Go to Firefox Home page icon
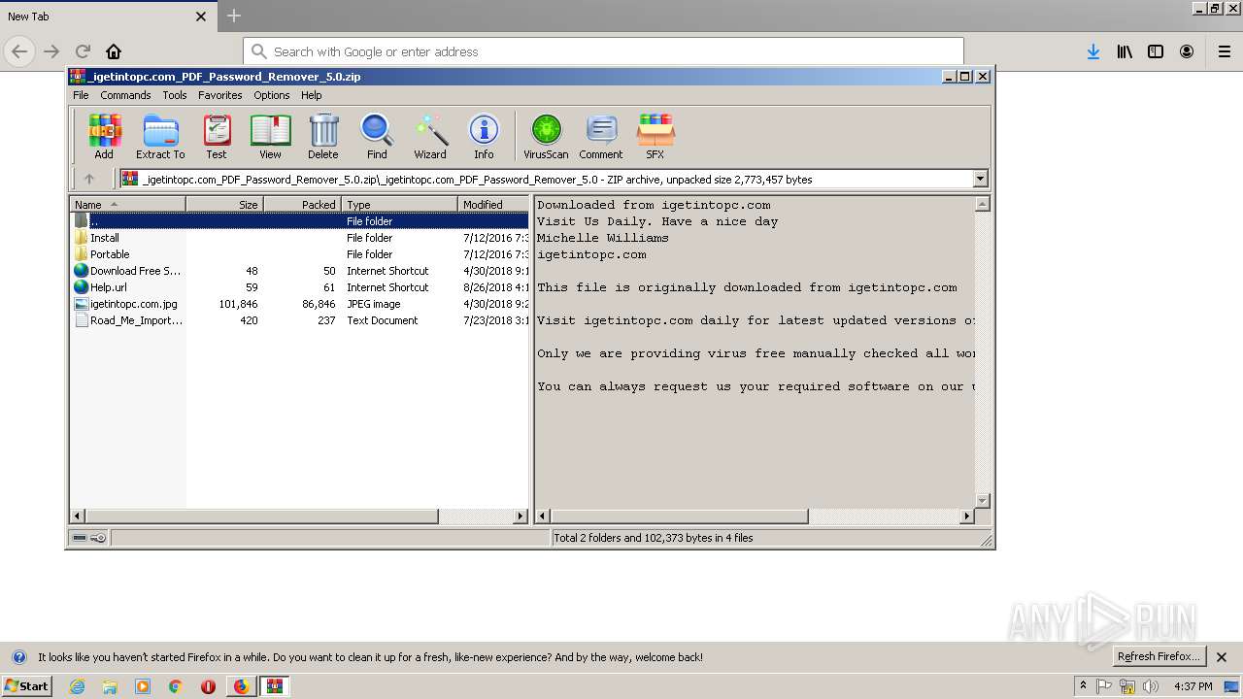Viewport: 1243px width, 699px height. 114,51
